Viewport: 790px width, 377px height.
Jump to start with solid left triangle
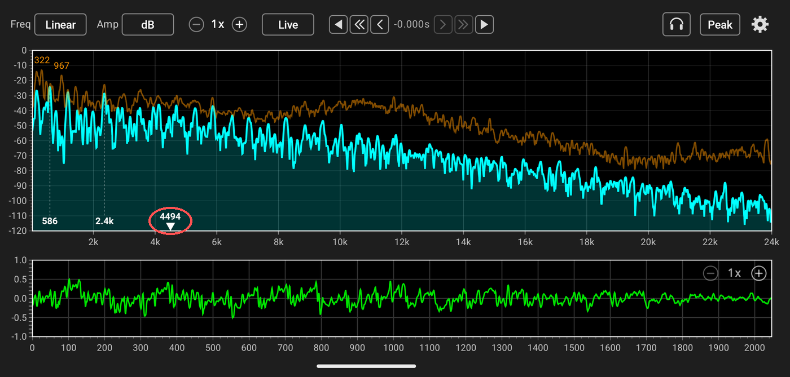click(338, 24)
